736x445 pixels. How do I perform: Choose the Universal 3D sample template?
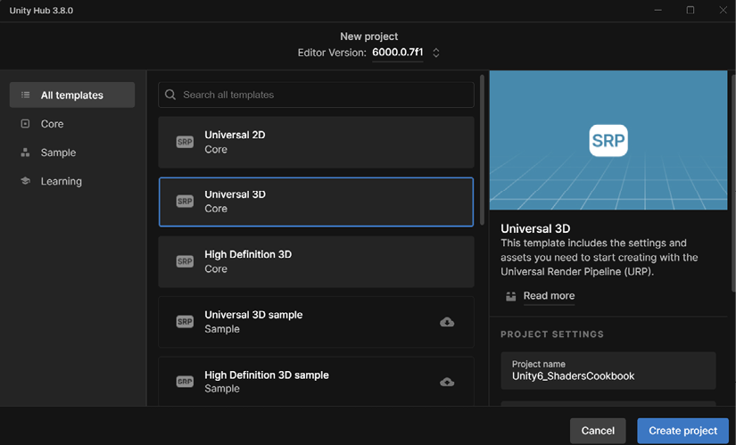316,322
